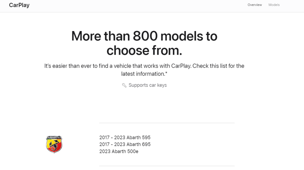Click the "Supports car keys" label

(148, 85)
